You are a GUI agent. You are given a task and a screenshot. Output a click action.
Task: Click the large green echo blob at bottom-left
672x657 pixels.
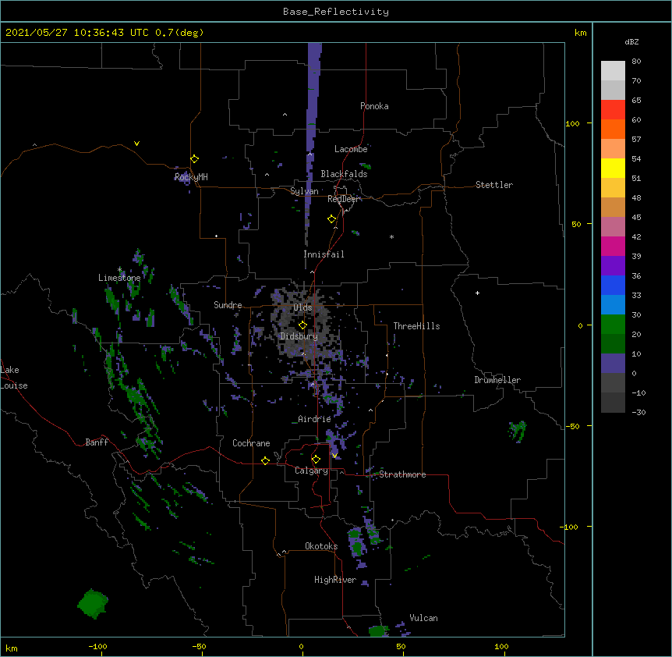(93, 603)
